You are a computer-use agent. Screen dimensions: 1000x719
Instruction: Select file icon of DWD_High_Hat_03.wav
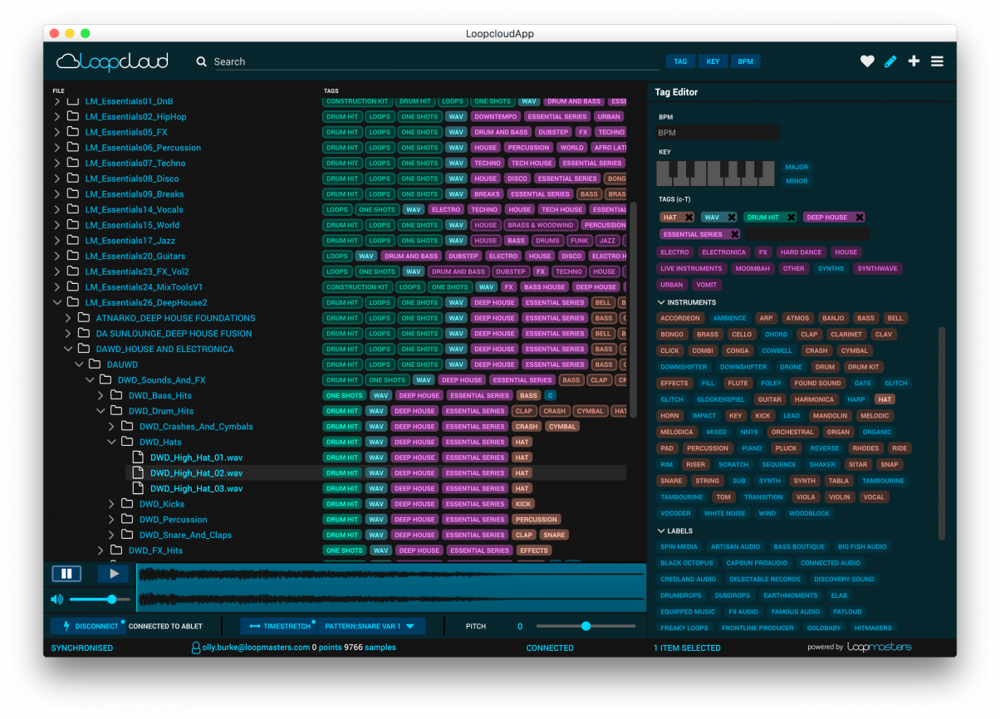point(138,488)
